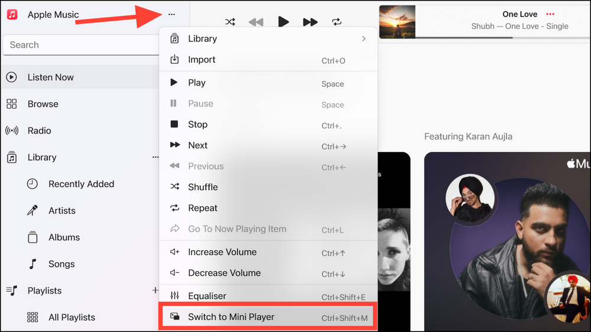Click the Playlists list-note icon

pos(12,291)
